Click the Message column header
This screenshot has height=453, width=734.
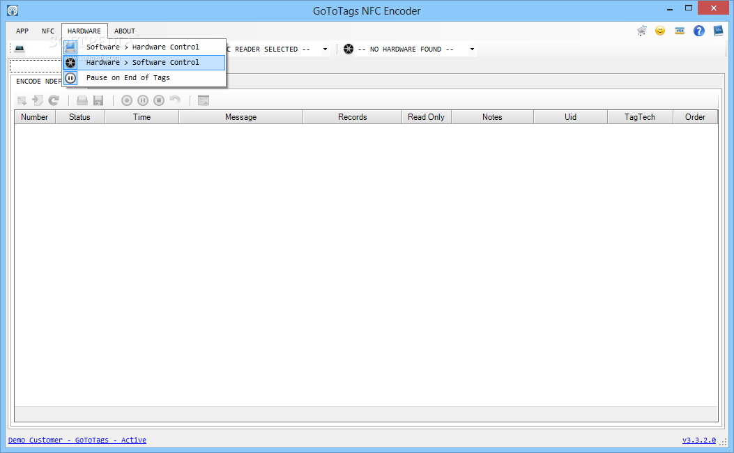(x=241, y=117)
